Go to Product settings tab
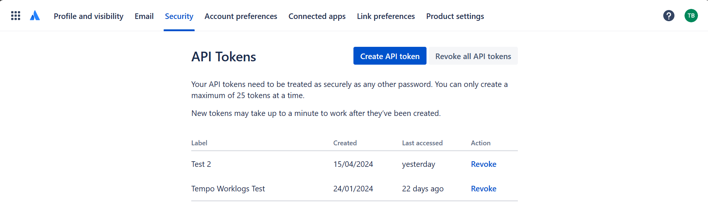The image size is (708, 204). pyautogui.click(x=455, y=16)
